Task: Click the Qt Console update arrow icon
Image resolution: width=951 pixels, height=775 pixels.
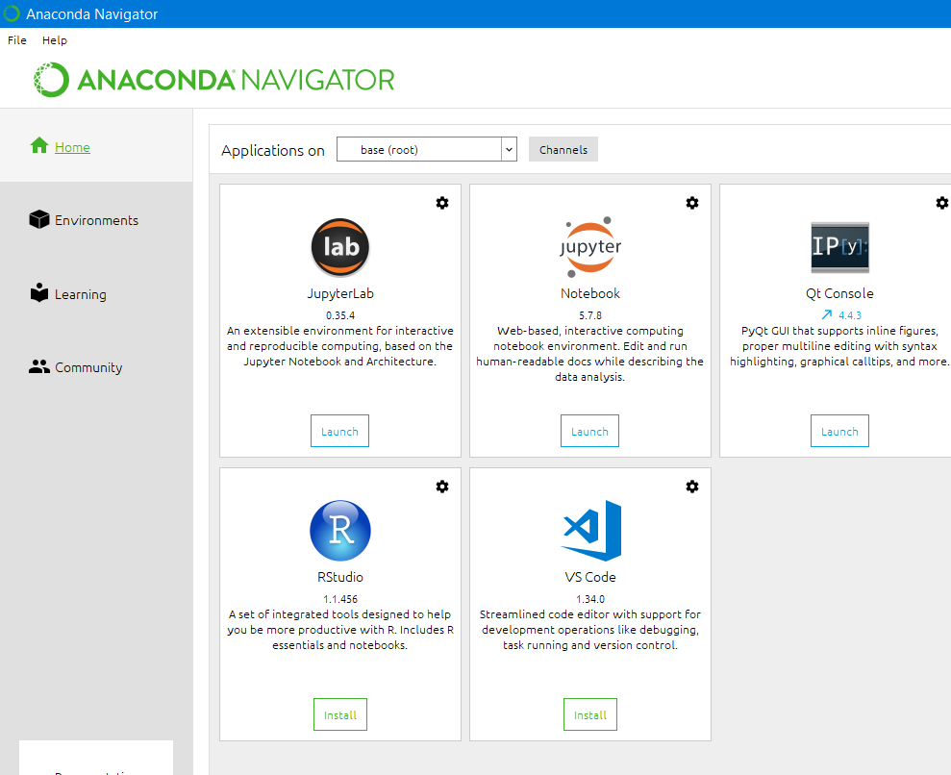Action: pos(827,314)
